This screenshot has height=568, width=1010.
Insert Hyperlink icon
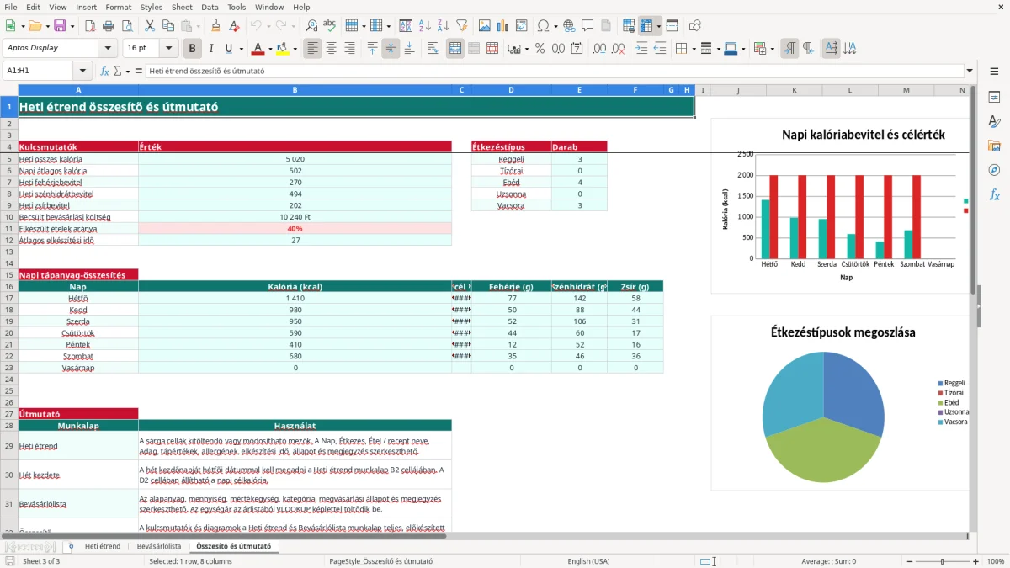point(569,26)
